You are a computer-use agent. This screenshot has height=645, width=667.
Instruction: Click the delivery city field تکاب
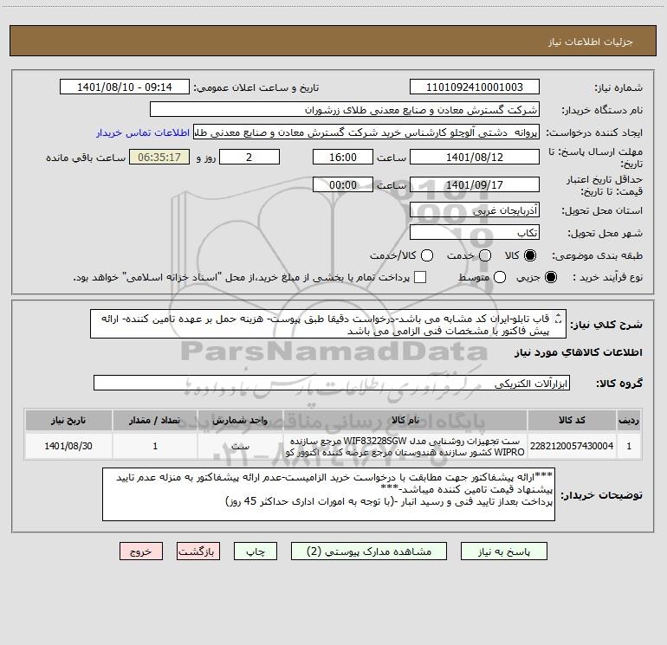pos(475,233)
